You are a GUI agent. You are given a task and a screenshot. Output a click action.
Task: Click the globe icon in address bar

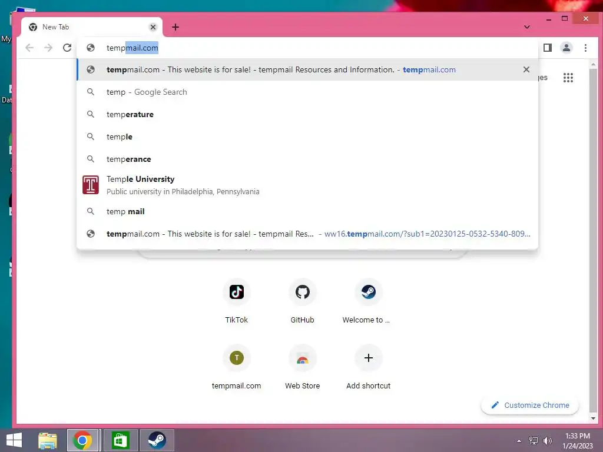pyautogui.click(x=91, y=48)
